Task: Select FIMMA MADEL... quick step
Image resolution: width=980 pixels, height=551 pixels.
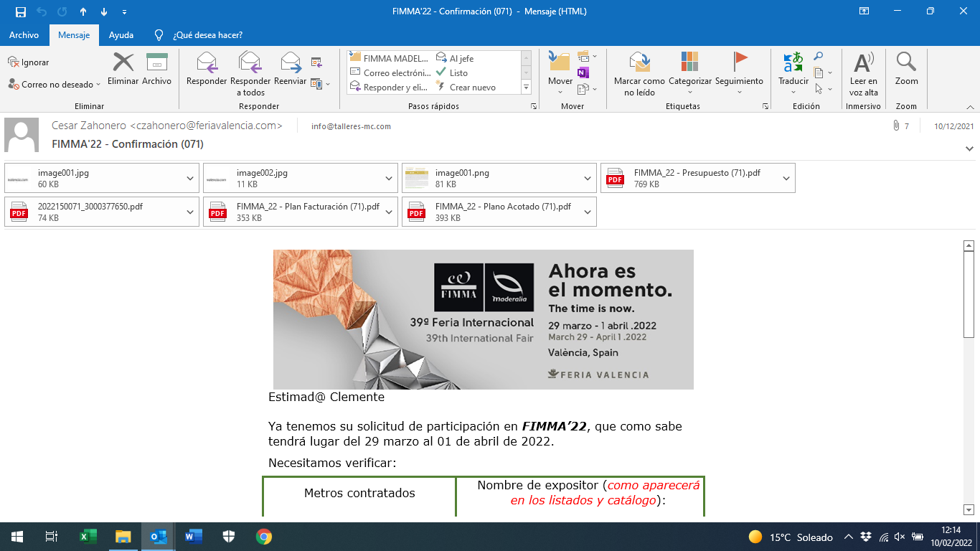Action: click(390, 59)
